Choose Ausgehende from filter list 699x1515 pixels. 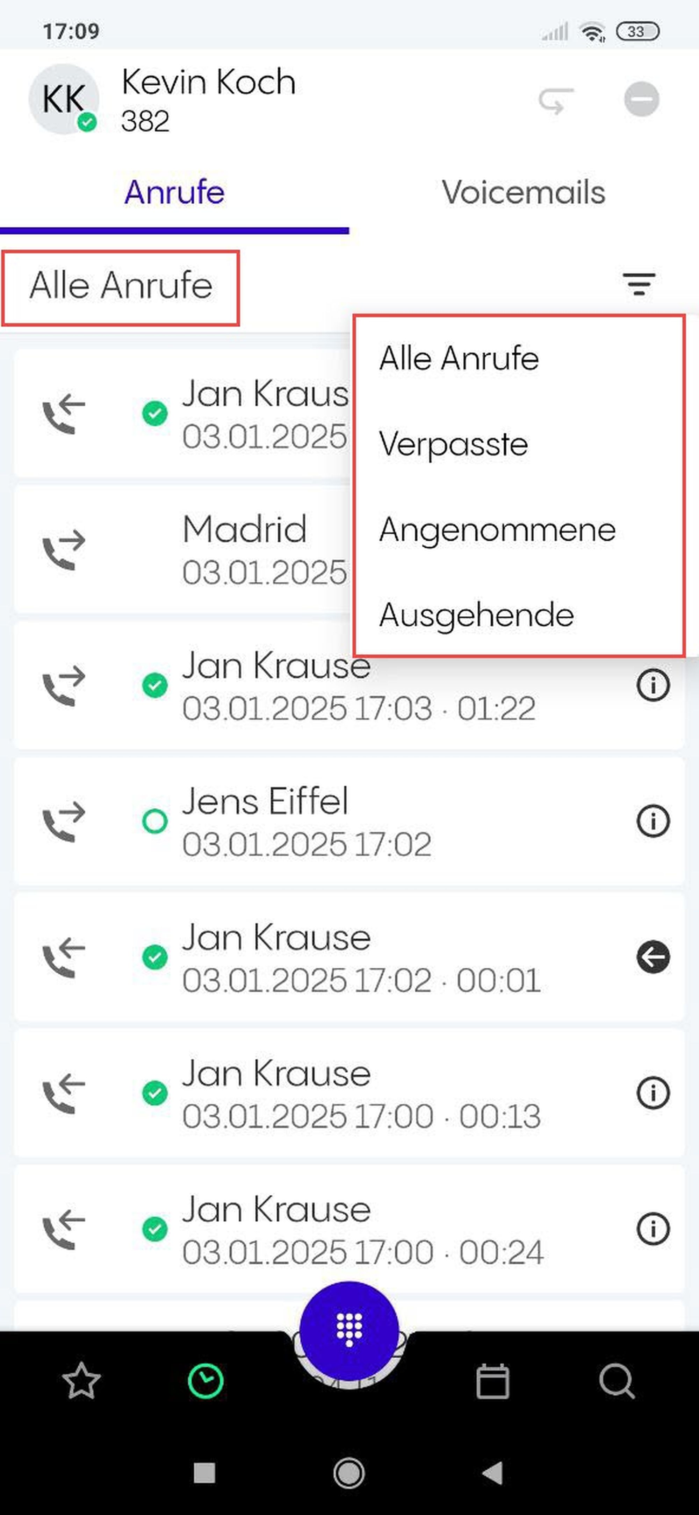pyautogui.click(x=476, y=615)
